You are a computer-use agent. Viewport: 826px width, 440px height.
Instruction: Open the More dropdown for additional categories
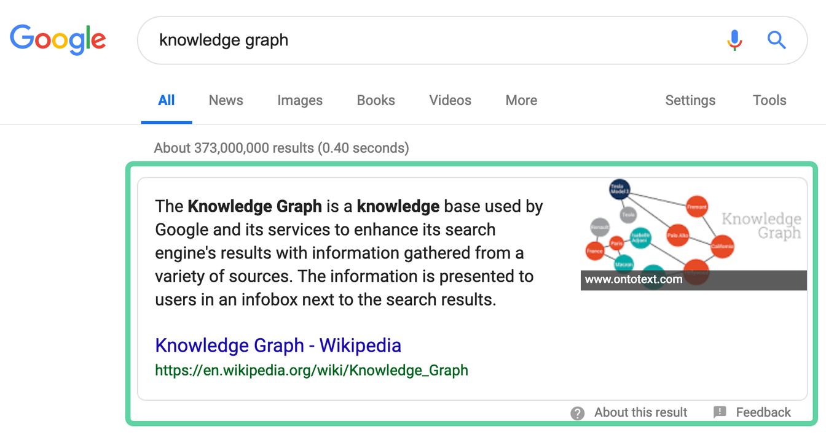[x=521, y=100]
